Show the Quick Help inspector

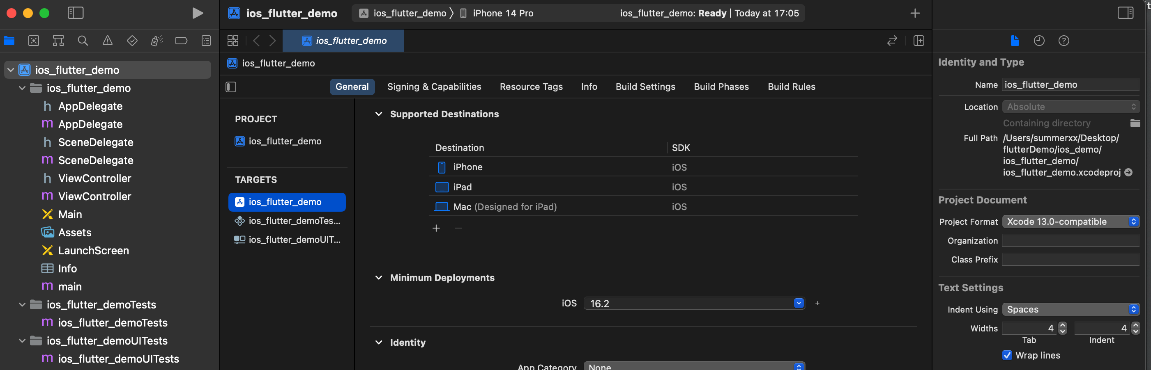click(1064, 41)
